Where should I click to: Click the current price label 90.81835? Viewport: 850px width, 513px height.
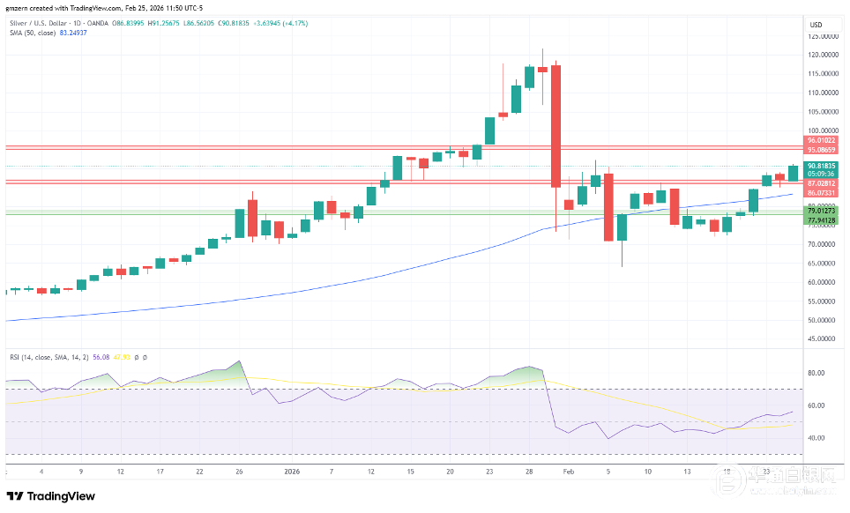tap(821, 166)
